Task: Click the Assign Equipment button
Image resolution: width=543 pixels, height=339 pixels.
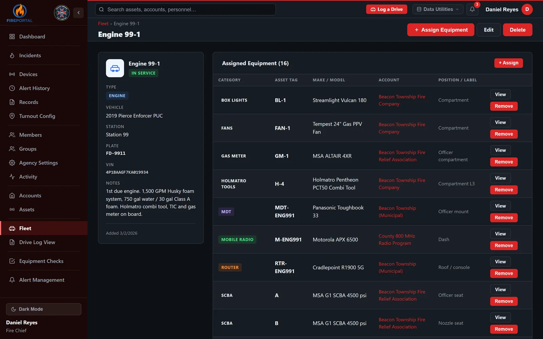Action: (441, 30)
